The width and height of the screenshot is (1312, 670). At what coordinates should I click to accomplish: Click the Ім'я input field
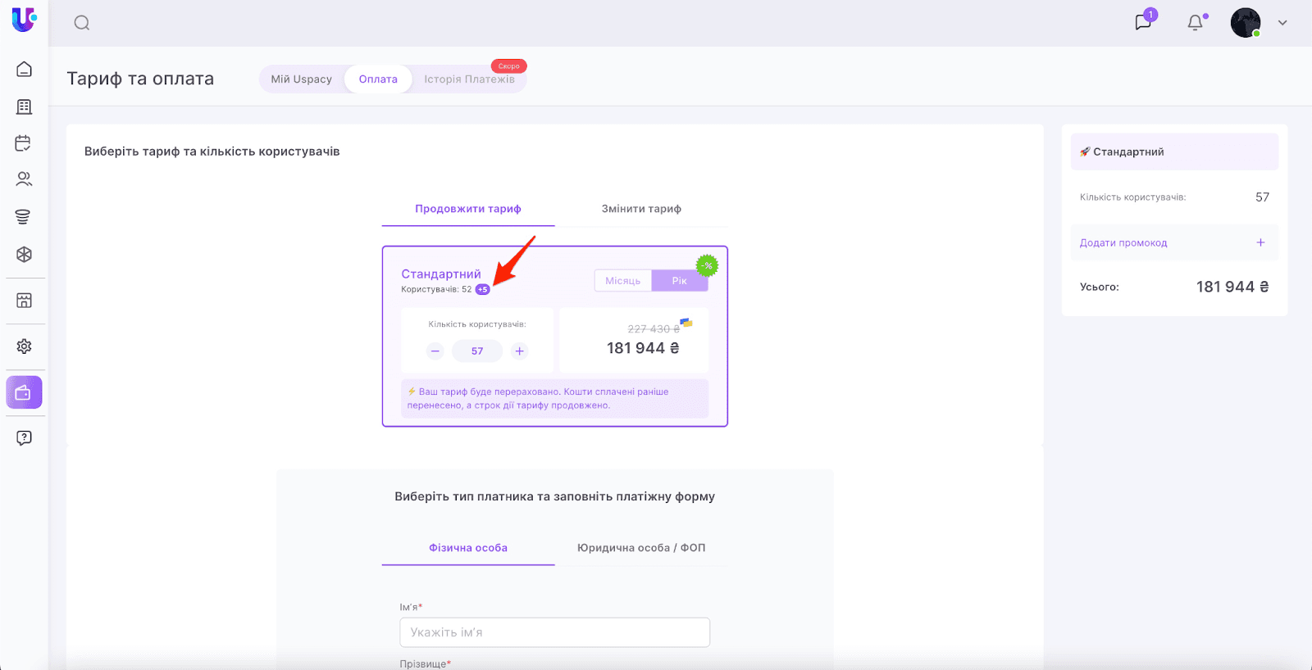tap(555, 632)
